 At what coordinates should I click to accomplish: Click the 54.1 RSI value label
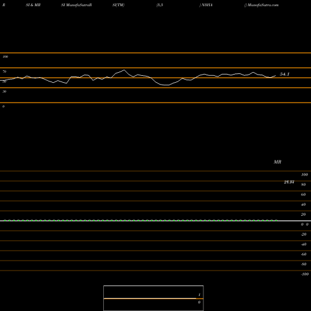pos(284,74)
